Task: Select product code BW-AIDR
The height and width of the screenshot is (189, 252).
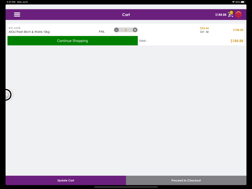Action: tap(14, 28)
